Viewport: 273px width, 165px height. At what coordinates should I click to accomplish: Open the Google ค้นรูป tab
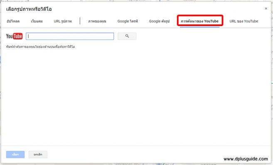click(x=159, y=21)
